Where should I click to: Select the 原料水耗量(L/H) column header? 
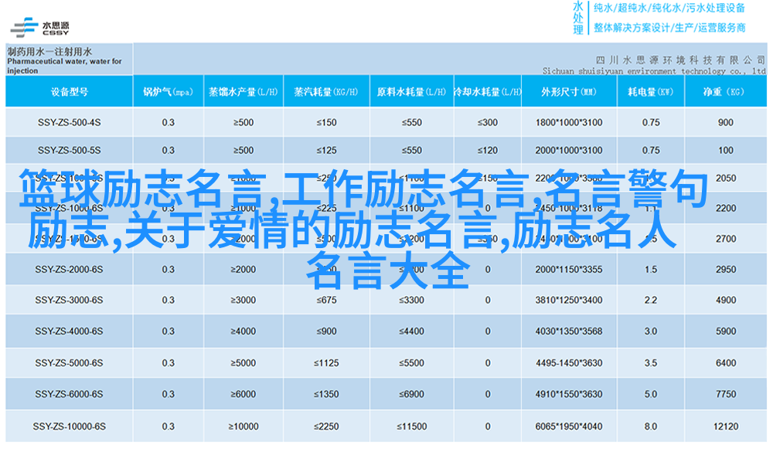pos(411,92)
